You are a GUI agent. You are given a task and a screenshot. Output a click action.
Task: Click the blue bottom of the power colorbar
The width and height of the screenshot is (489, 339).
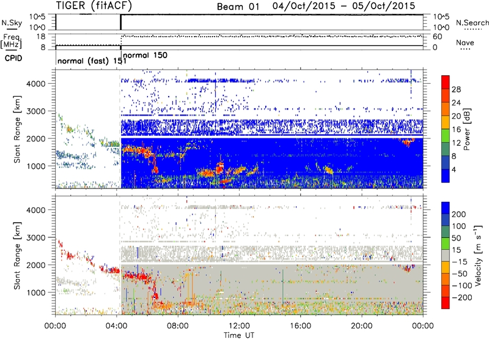pos(446,176)
